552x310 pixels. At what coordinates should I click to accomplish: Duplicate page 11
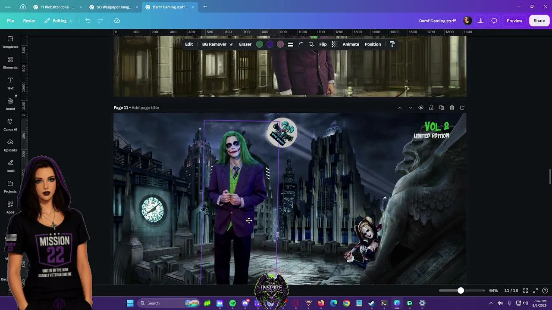(x=442, y=108)
